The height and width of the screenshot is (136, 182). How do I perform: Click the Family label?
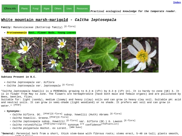6,27
